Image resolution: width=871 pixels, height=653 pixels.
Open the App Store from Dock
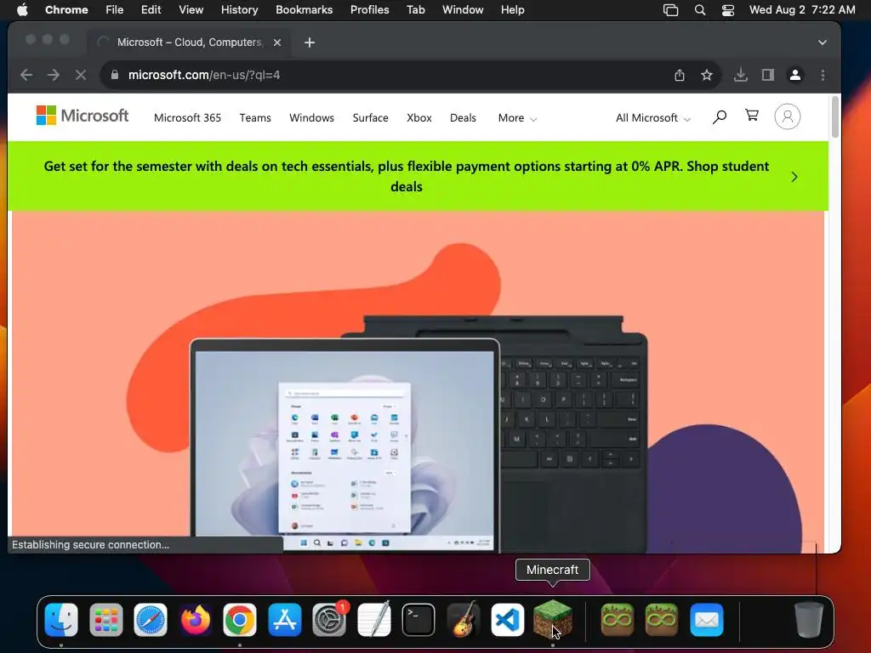pos(284,620)
